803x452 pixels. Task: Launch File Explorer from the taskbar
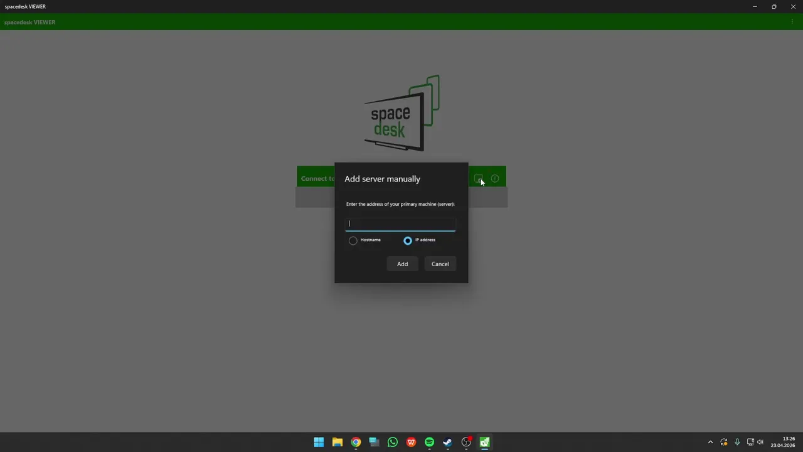point(337,442)
